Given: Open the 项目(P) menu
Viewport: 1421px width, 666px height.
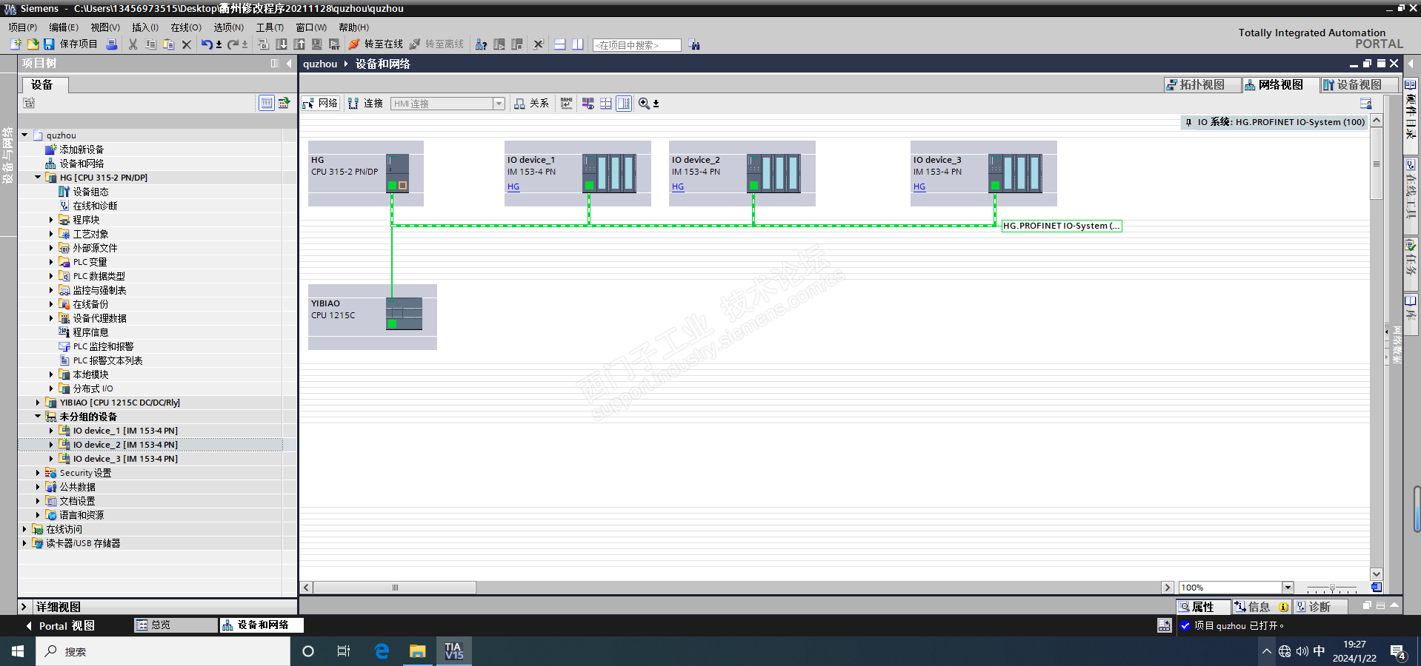Looking at the screenshot, I should (x=23, y=27).
